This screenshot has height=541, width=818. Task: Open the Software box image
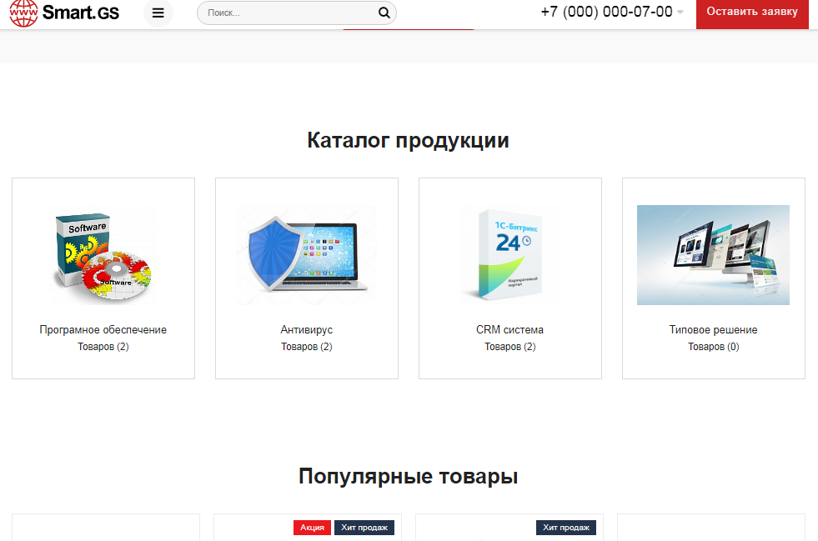click(x=103, y=256)
